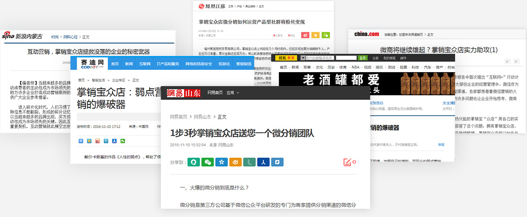Click the green WeChat icon under CCID article

[122, 141]
